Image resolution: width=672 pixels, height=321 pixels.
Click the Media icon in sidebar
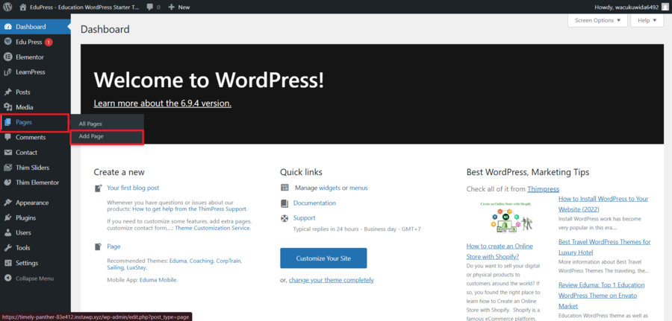[7, 107]
